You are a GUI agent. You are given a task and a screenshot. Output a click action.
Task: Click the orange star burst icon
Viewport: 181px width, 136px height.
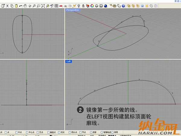147,6
